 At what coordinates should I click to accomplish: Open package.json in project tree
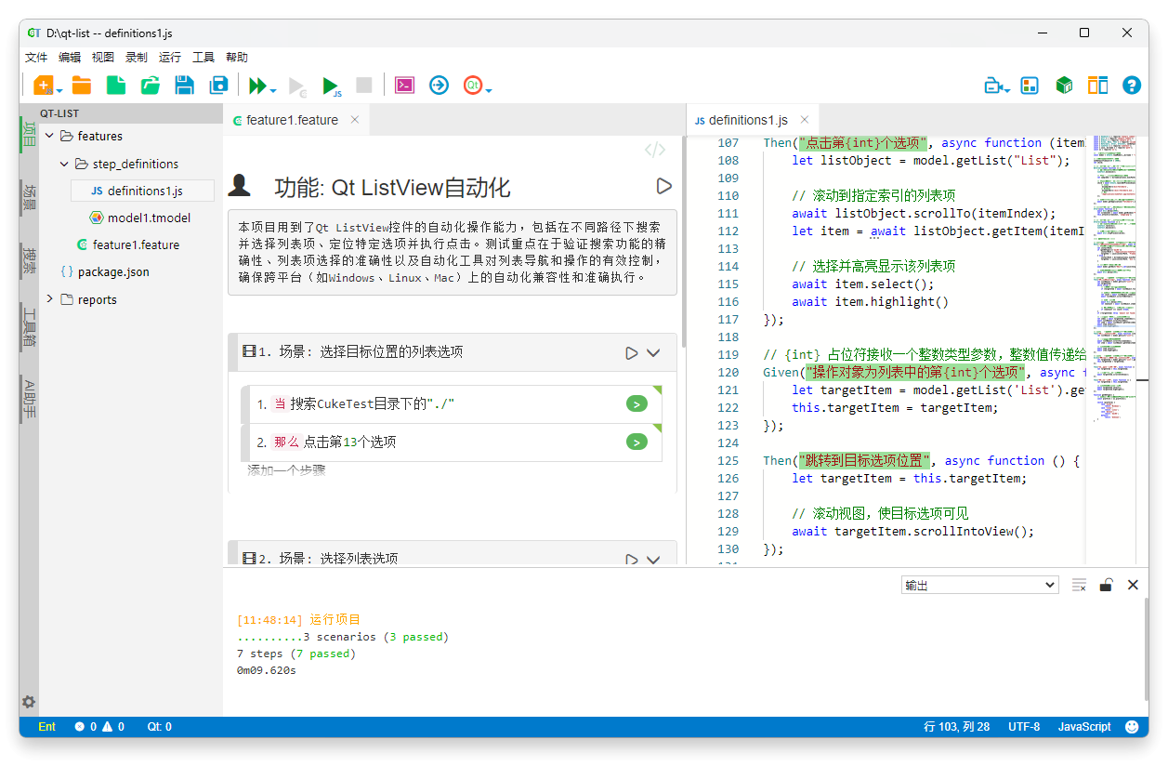103,271
